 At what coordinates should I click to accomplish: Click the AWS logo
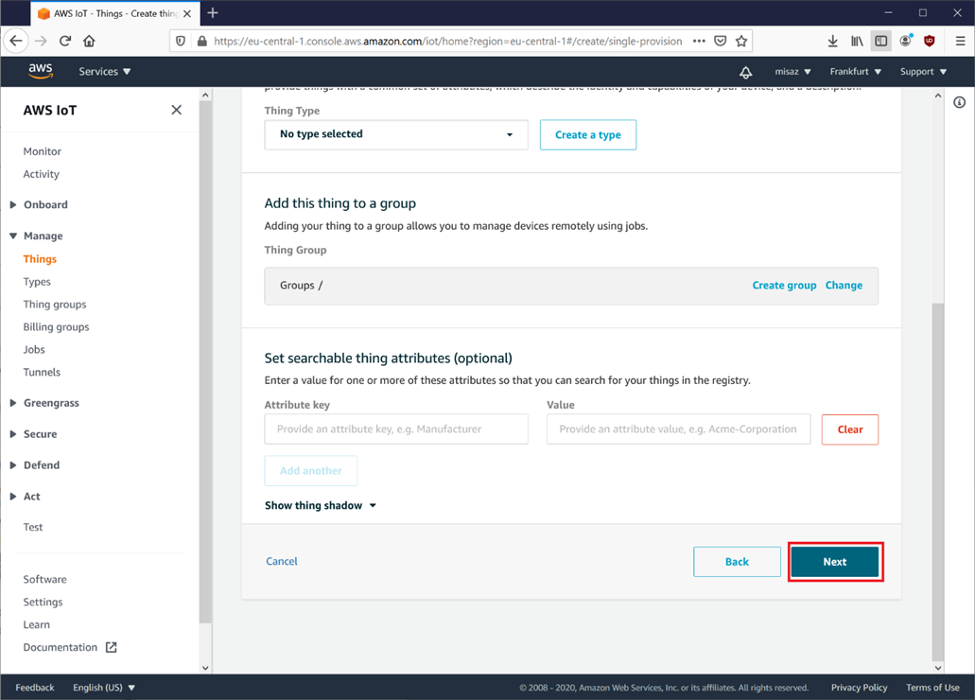41,71
